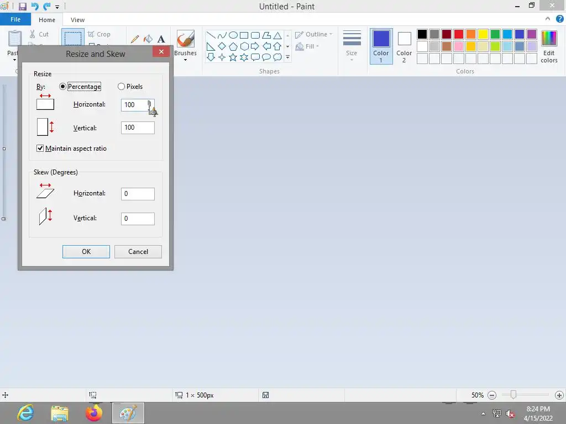The width and height of the screenshot is (566, 424).
Task: Pick the yellow color swatch
Action: click(x=483, y=34)
